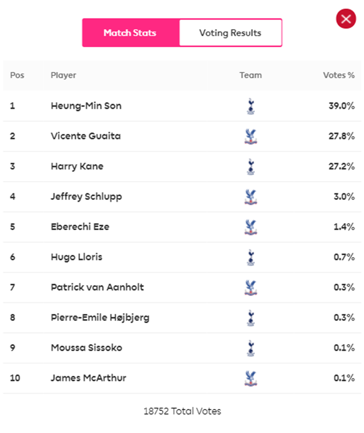
Task: Click the Tottenham crest beside Pierre-Emile Højbjerg
Action: tap(251, 318)
